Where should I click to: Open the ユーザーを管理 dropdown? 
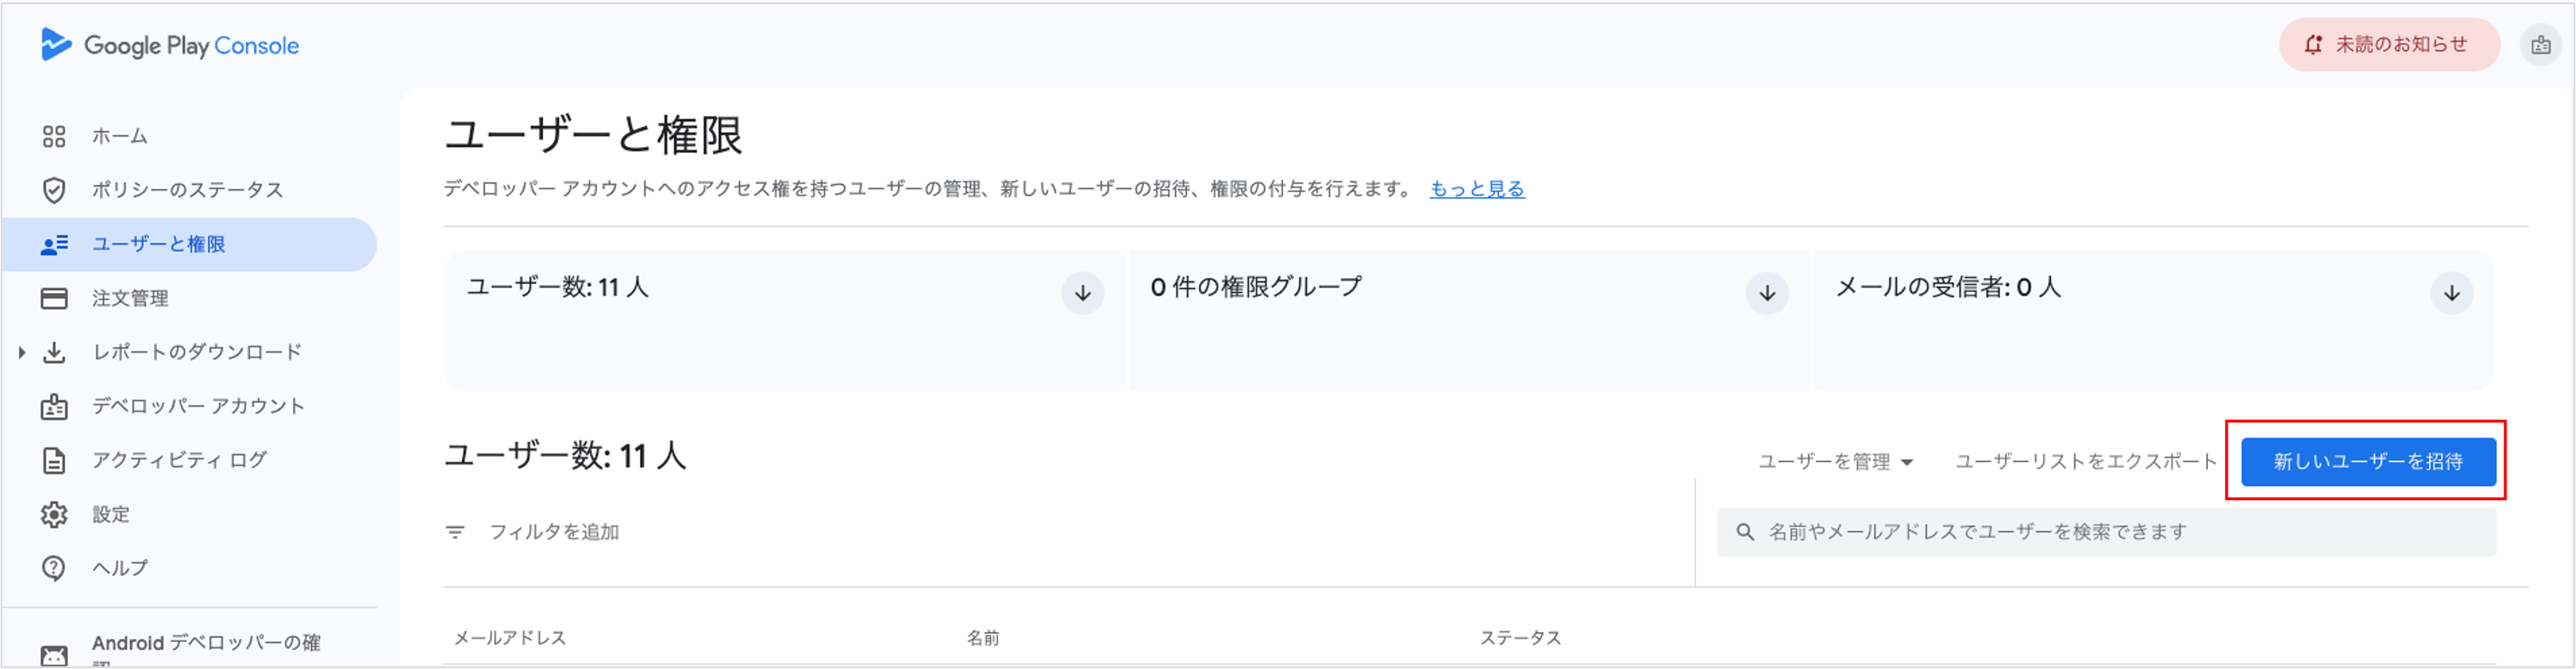[1836, 462]
